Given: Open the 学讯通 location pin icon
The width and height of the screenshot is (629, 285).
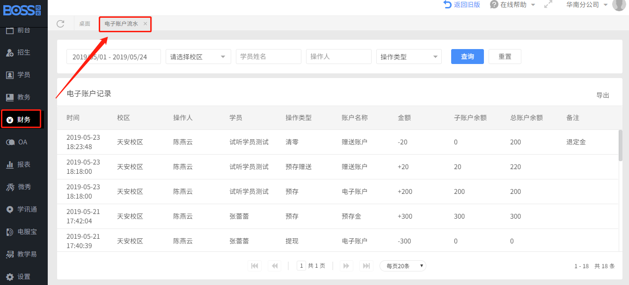Looking at the screenshot, I should pyautogui.click(x=10, y=209).
